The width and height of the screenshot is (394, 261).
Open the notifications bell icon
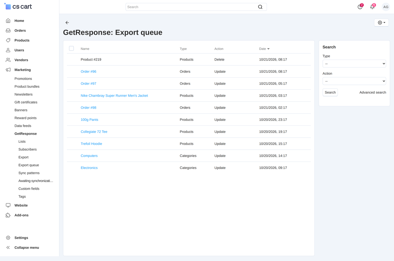coord(372,7)
